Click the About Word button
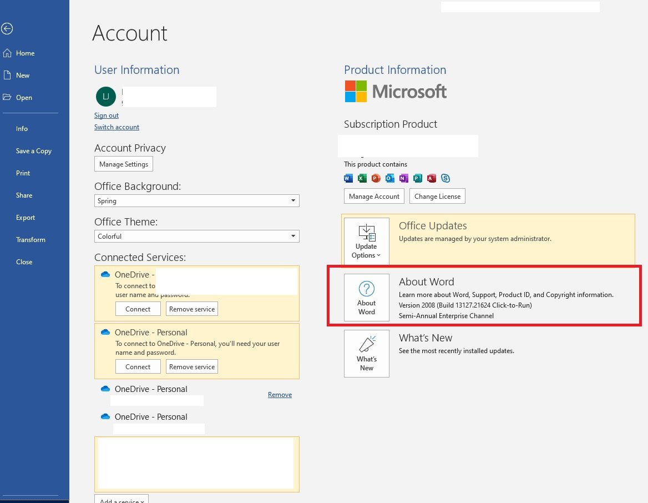The width and height of the screenshot is (648, 503). (x=367, y=298)
